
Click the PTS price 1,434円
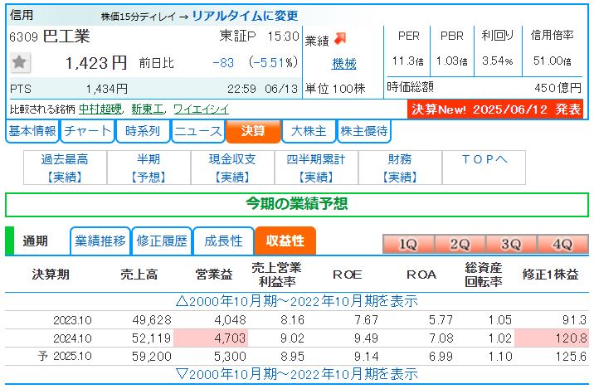(x=107, y=89)
